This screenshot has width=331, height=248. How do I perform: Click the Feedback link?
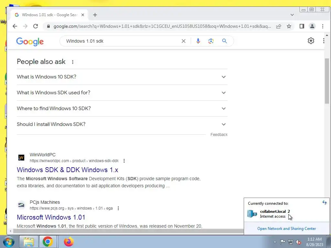click(x=219, y=135)
